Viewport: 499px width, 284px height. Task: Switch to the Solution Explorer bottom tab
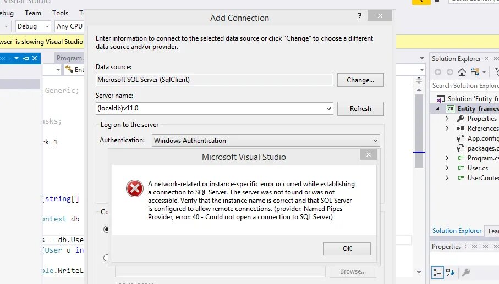click(x=457, y=231)
